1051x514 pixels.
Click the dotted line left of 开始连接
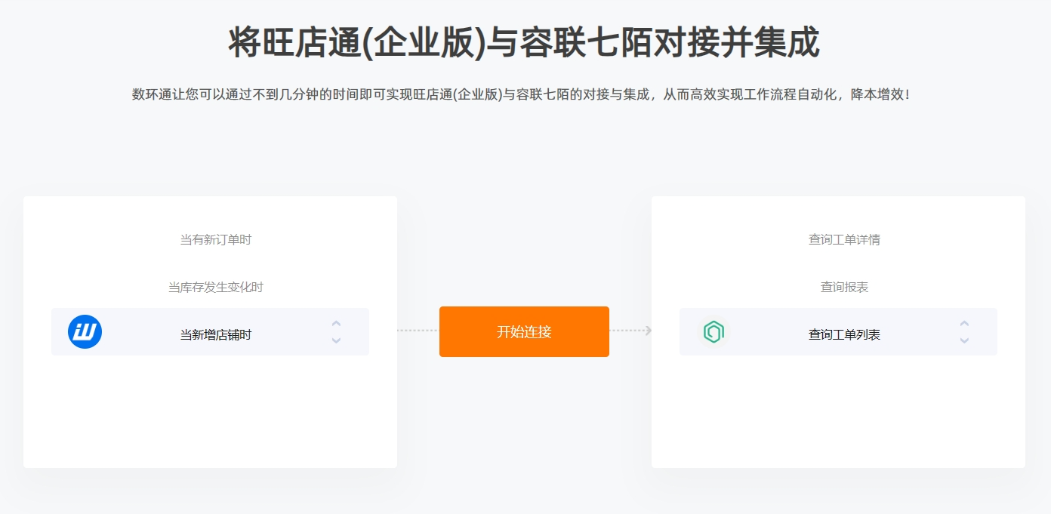(418, 331)
